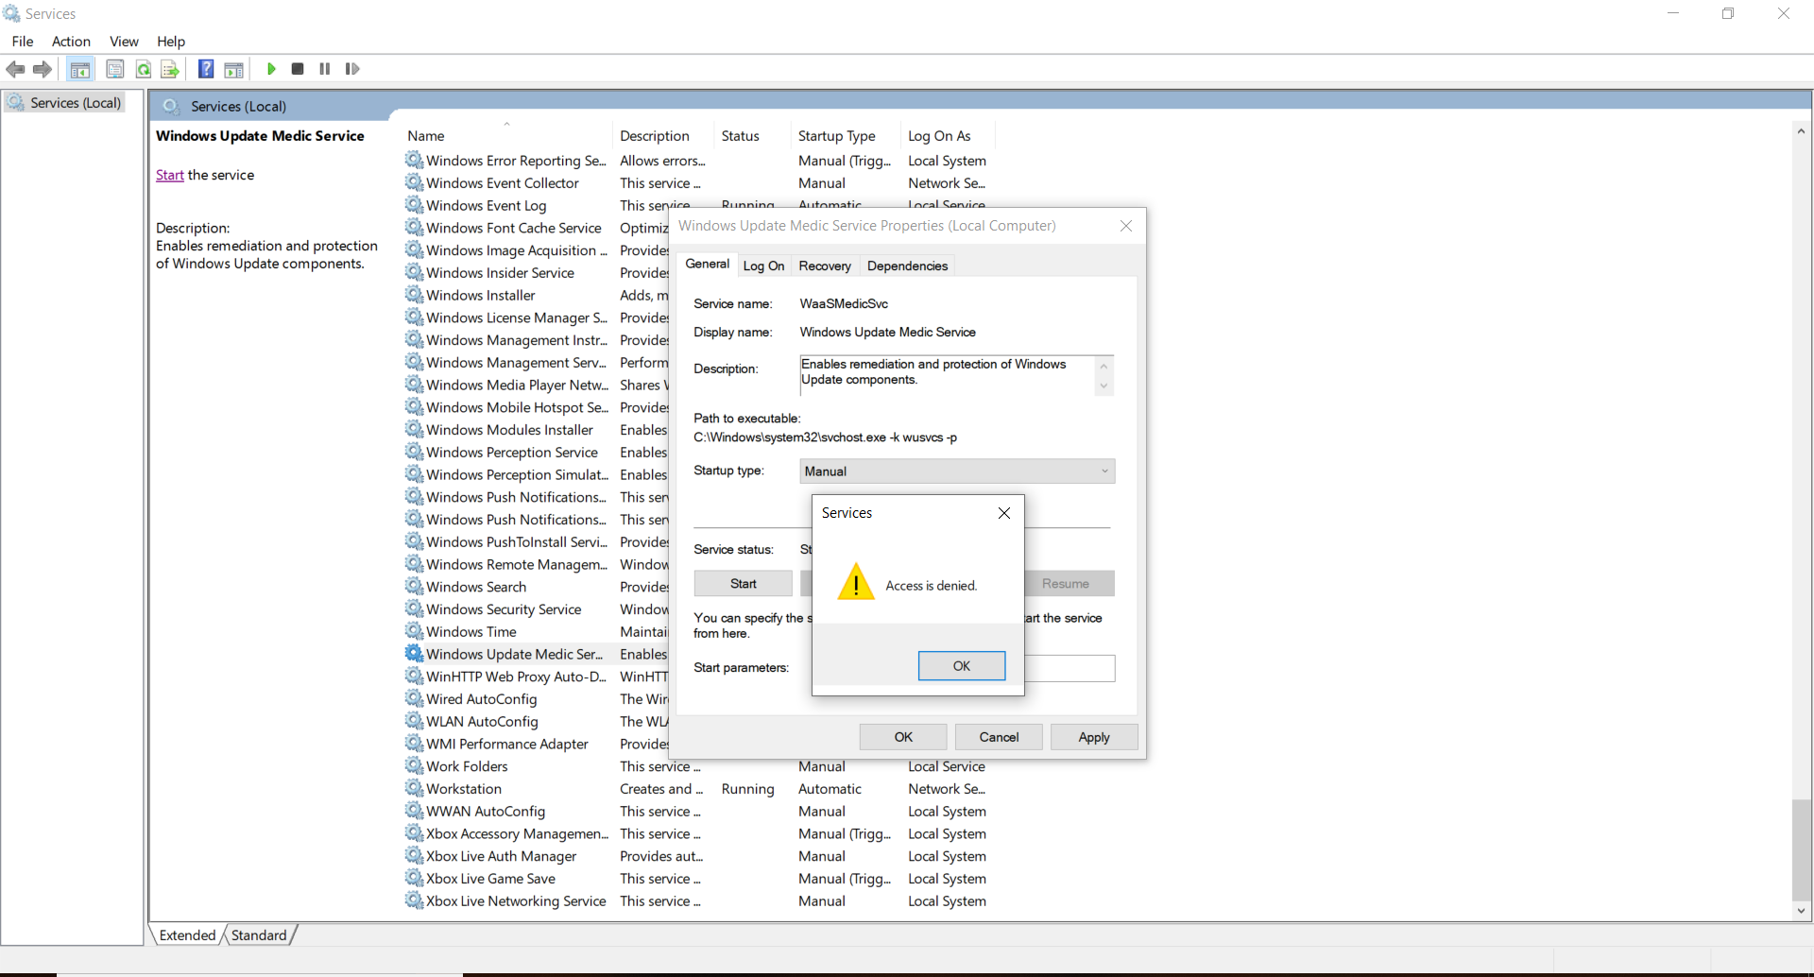Click the gear icon of Windows Font Cache Service

(414, 228)
